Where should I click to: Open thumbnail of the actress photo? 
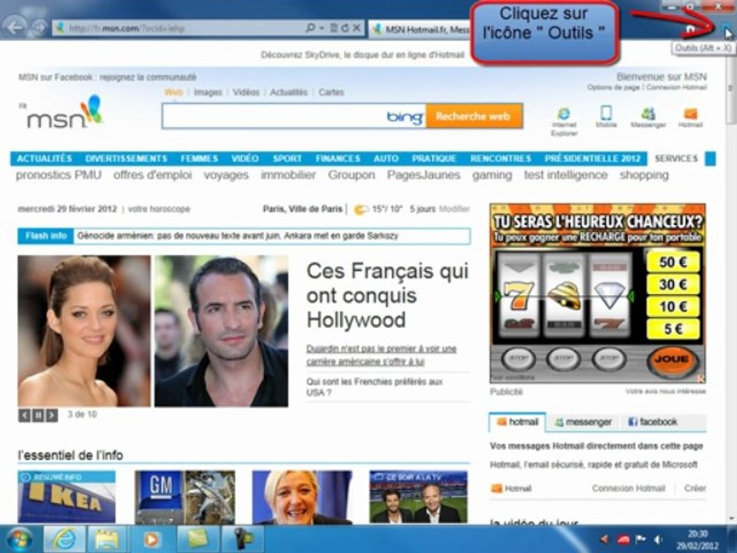click(84, 331)
